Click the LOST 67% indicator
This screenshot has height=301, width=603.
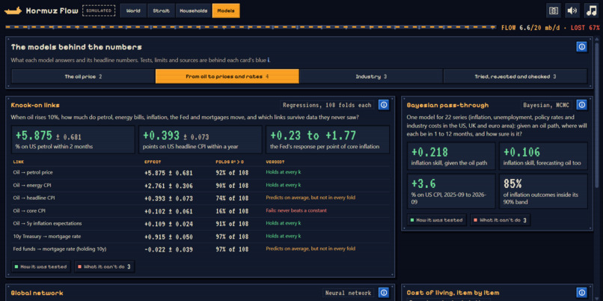pos(585,28)
